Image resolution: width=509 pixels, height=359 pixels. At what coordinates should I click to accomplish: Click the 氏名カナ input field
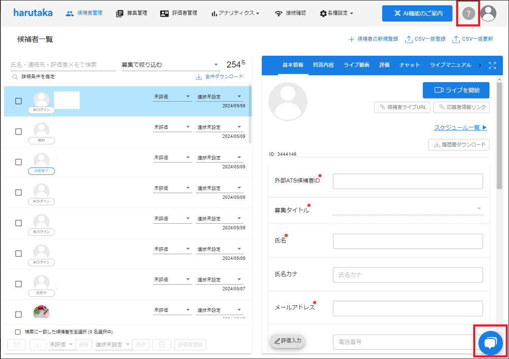click(407, 275)
